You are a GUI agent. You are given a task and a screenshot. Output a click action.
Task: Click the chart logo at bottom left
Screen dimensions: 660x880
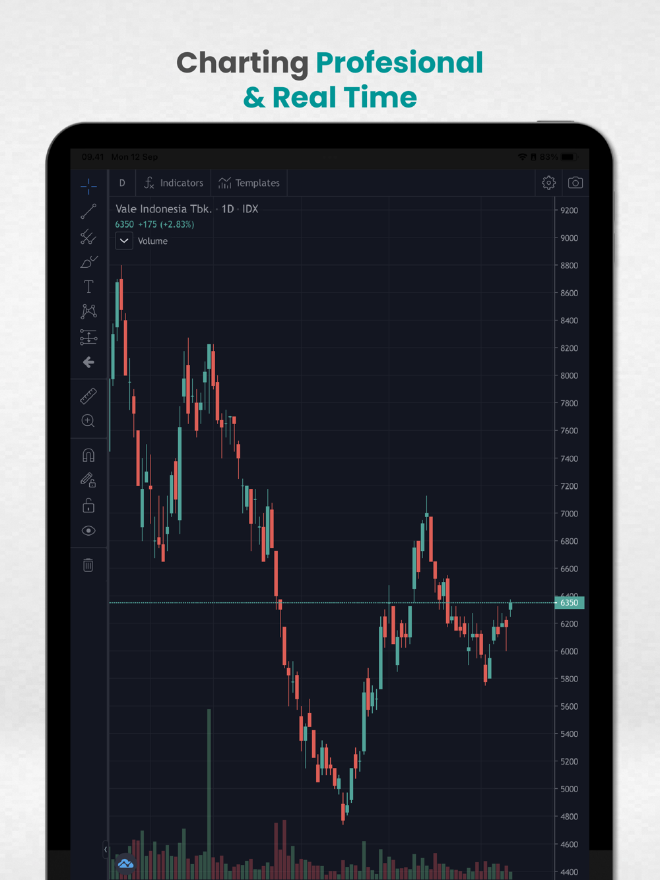click(125, 863)
